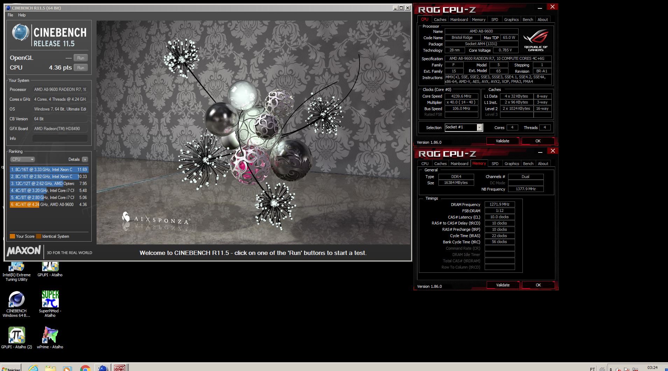Select ranking row 1 8C/16T 3.33 GHz Xeon
668x371 pixels.
click(x=49, y=170)
